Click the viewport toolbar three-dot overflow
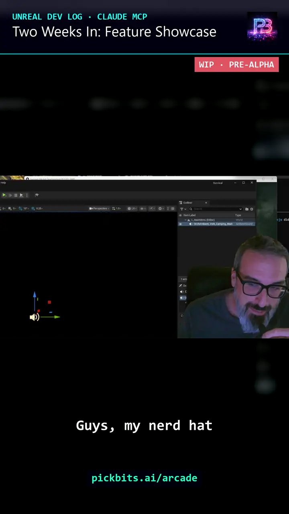The width and height of the screenshot is (289, 514). [167, 208]
